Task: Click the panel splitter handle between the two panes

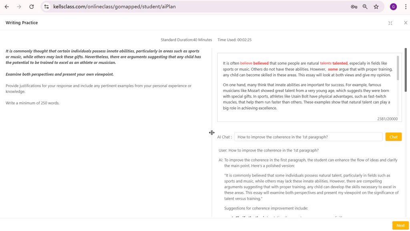Action: point(212,132)
